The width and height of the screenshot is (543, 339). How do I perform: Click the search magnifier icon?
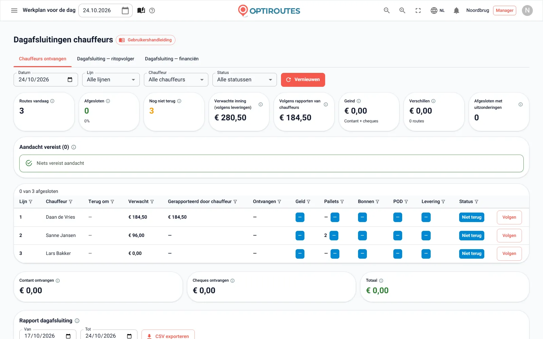tap(387, 11)
